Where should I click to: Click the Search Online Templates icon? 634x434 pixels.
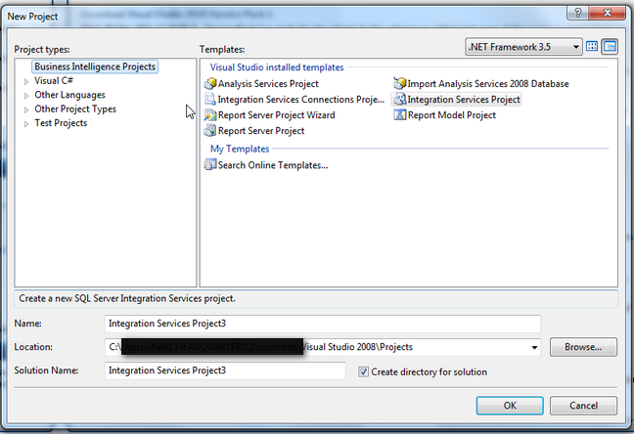pyautogui.click(x=210, y=165)
